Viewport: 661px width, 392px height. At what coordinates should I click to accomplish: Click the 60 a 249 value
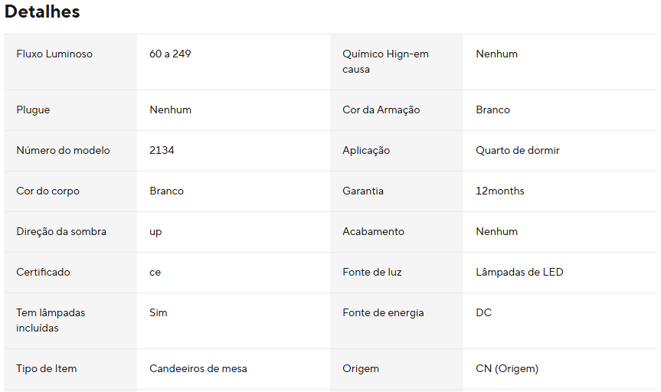point(170,54)
